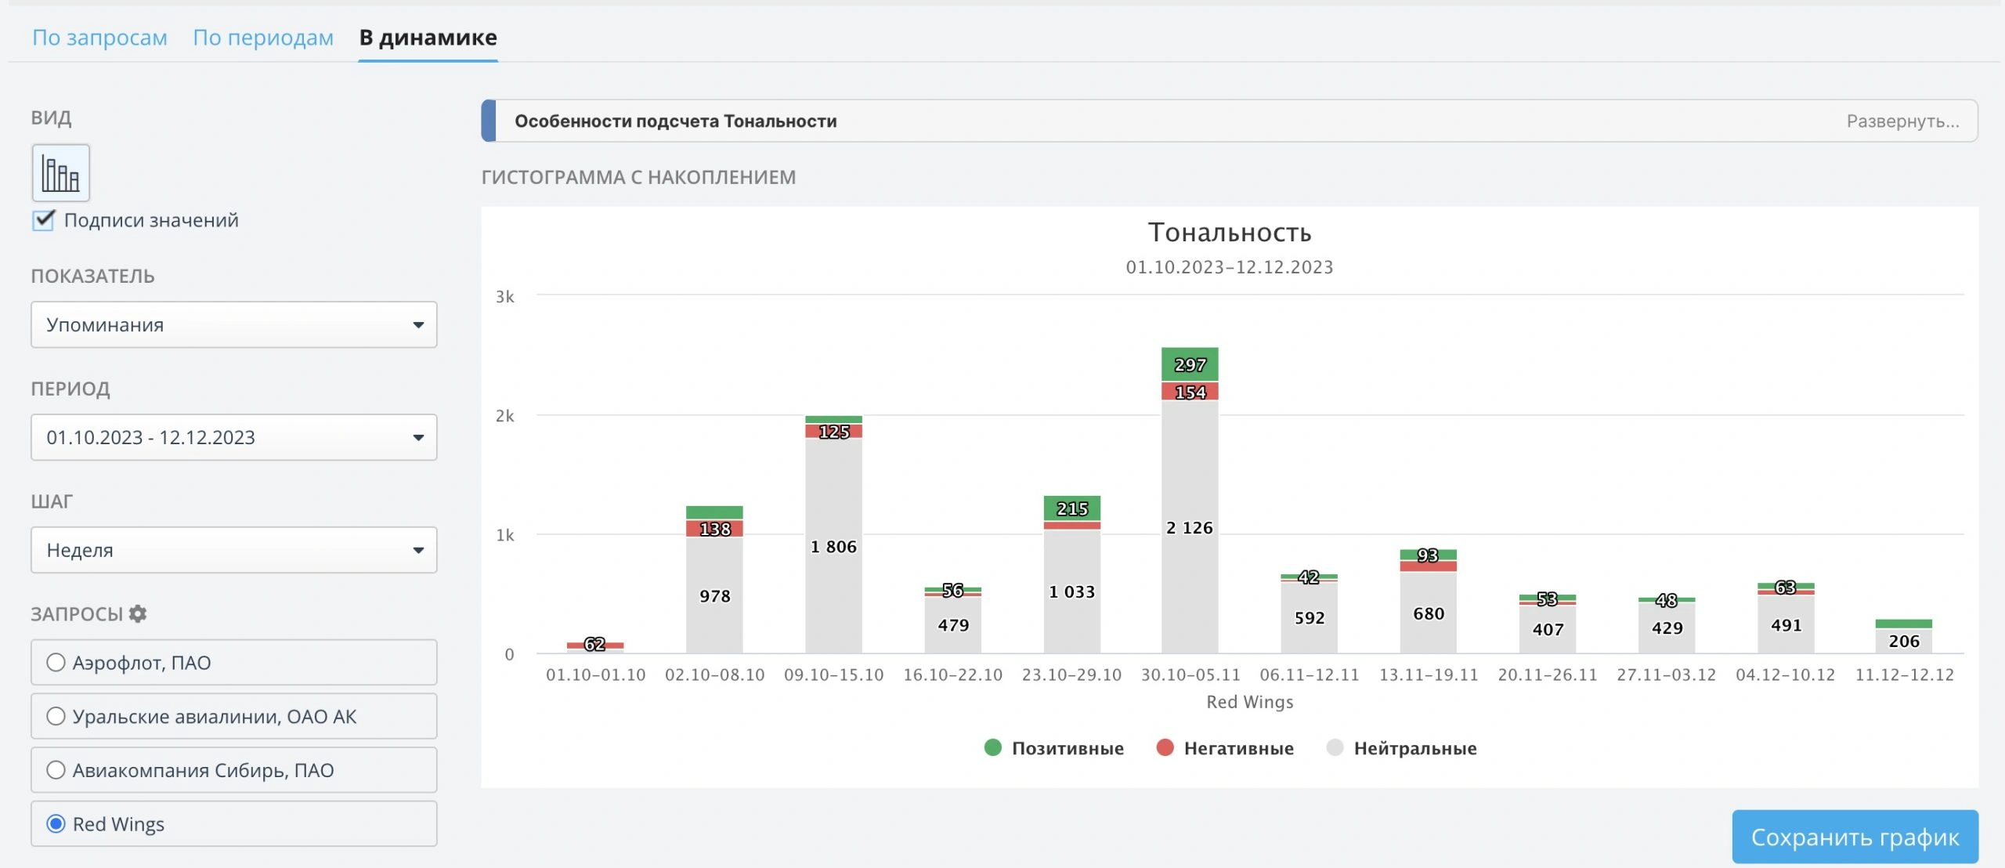Select the stacked histogram view icon
Viewport: 2005px width, 868px height.
point(60,173)
